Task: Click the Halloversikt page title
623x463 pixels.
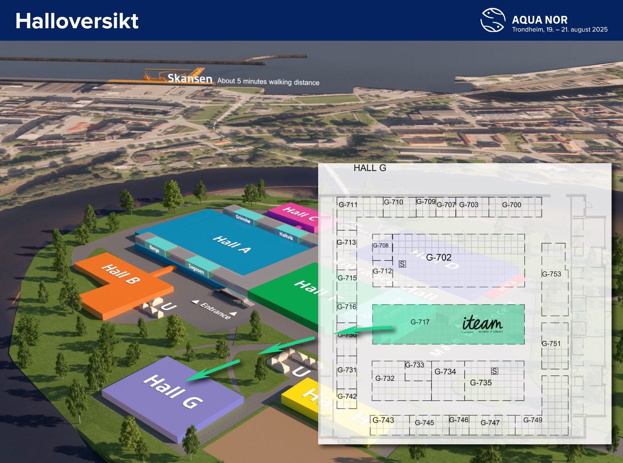Action: 77,21
